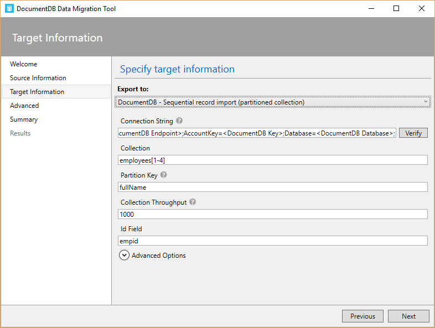Click the Next button
435x328 pixels.
[x=408, y=316]
